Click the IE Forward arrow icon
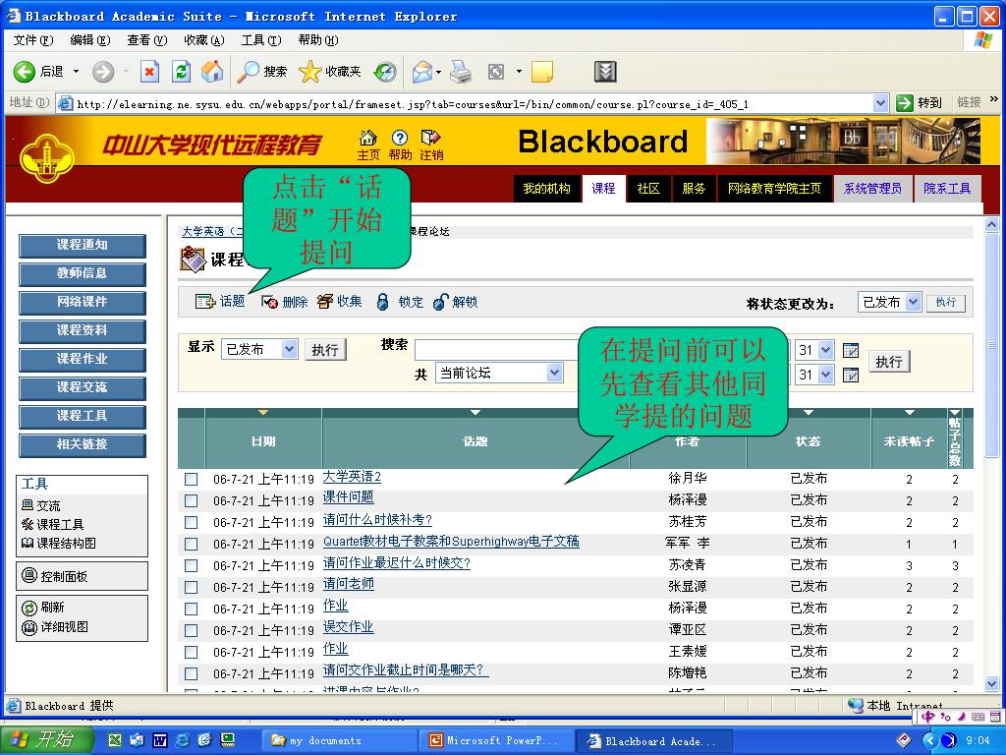 coord(102,71)
